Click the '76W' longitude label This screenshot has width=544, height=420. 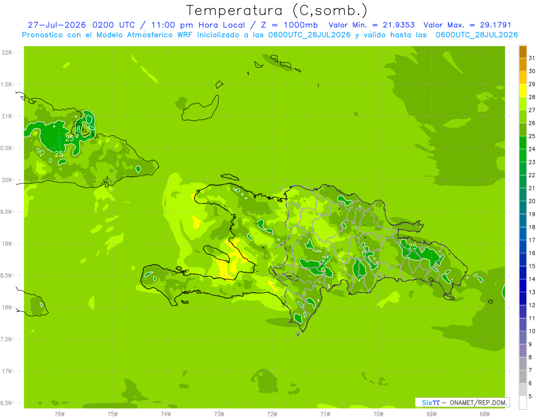[x=59, y=414]
